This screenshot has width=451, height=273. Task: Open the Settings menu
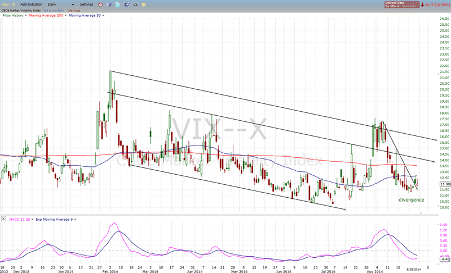(86, 4)
